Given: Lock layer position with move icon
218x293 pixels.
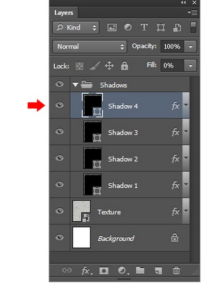Looking at the screenshot, I should pos(109,66).
